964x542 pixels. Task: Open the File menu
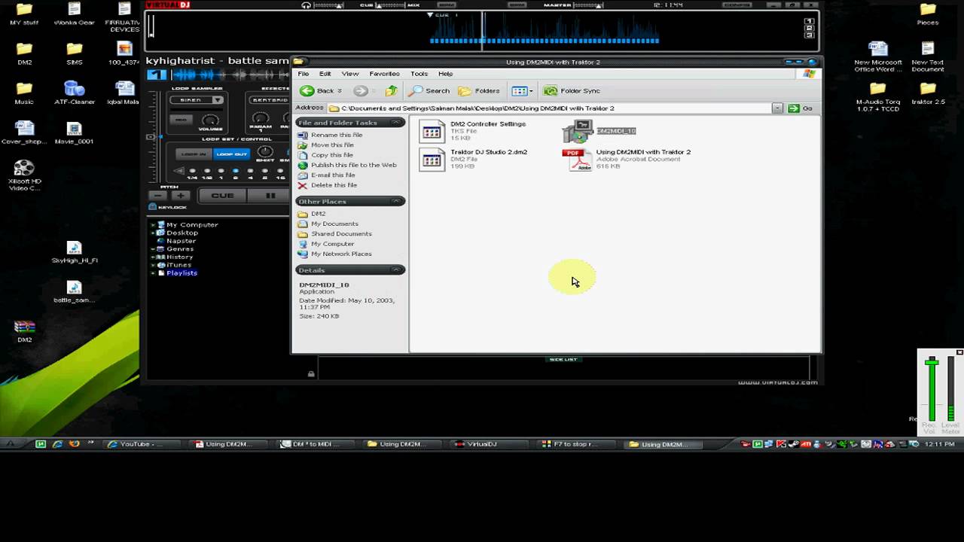304,74
